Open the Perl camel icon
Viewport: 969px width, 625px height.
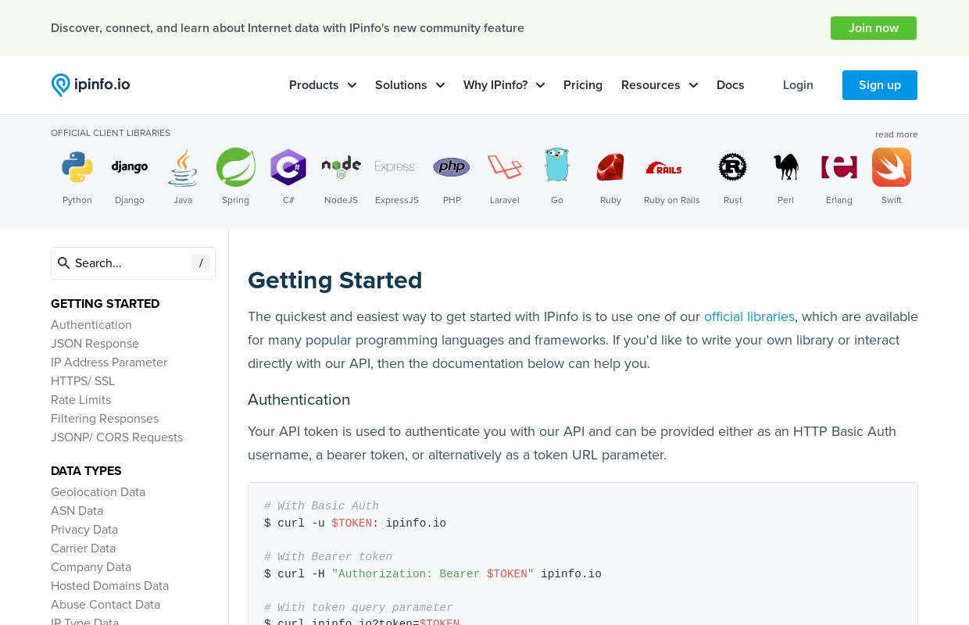786,166
